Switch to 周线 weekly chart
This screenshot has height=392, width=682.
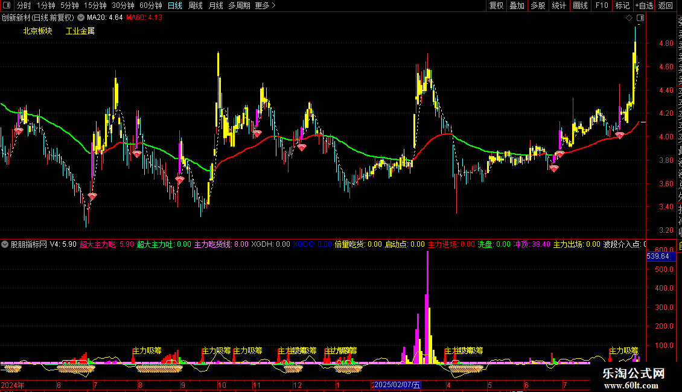(196, 5)
